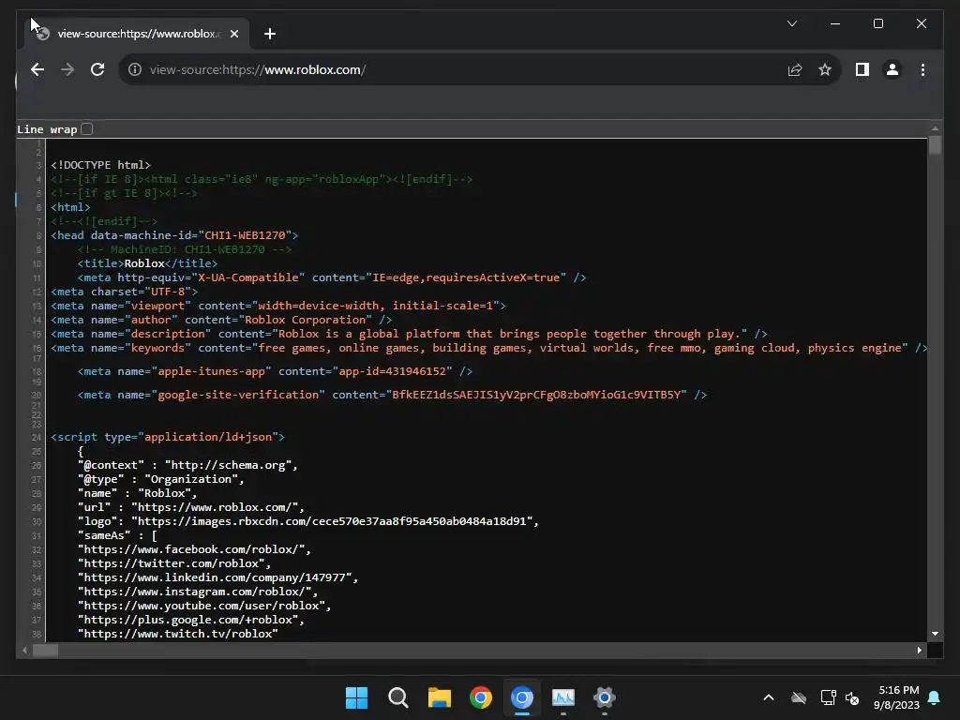Screen dimensions: 960x720
Task: Click the horizontal scrollbar thumb
Action: (x=45, y=651)
